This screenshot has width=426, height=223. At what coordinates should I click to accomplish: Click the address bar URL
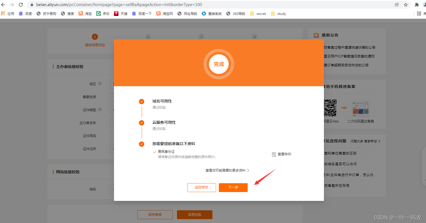click(x=119, y=5)
